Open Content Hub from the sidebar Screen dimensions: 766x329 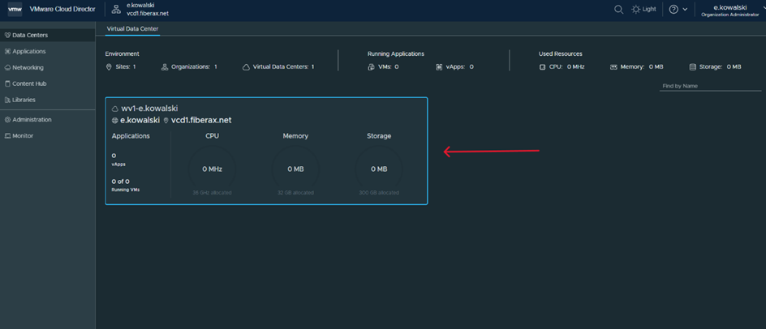29,83
